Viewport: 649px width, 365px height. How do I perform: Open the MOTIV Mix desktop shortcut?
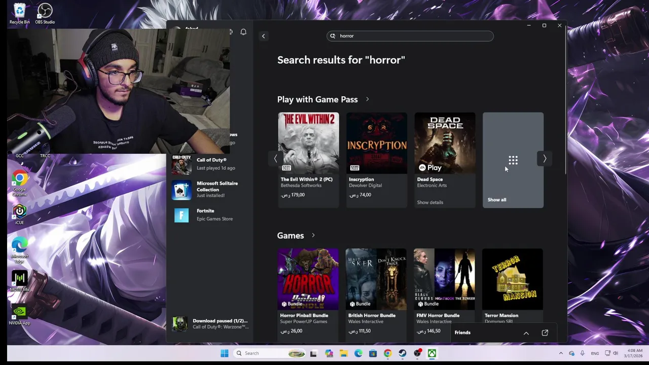coord(19,282)
